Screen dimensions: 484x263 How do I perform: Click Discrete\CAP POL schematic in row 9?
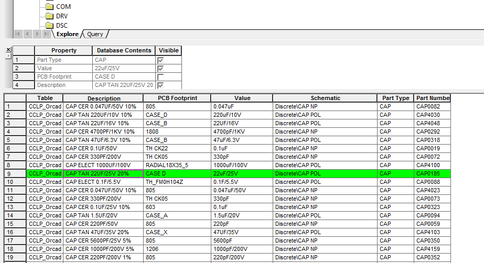(325, 173)
